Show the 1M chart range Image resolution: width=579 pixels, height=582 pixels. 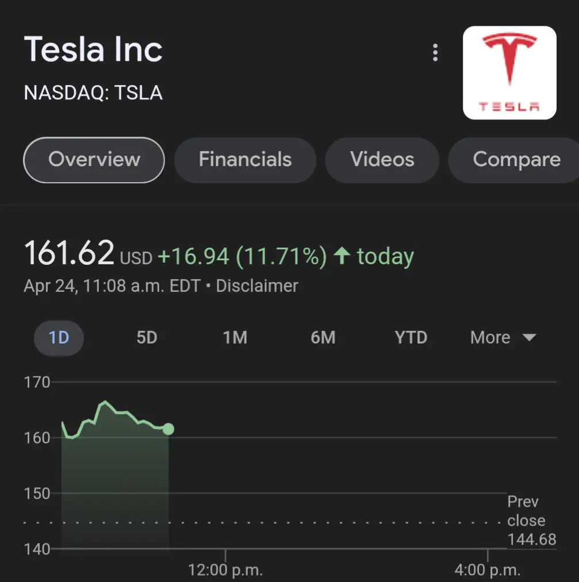235,338
